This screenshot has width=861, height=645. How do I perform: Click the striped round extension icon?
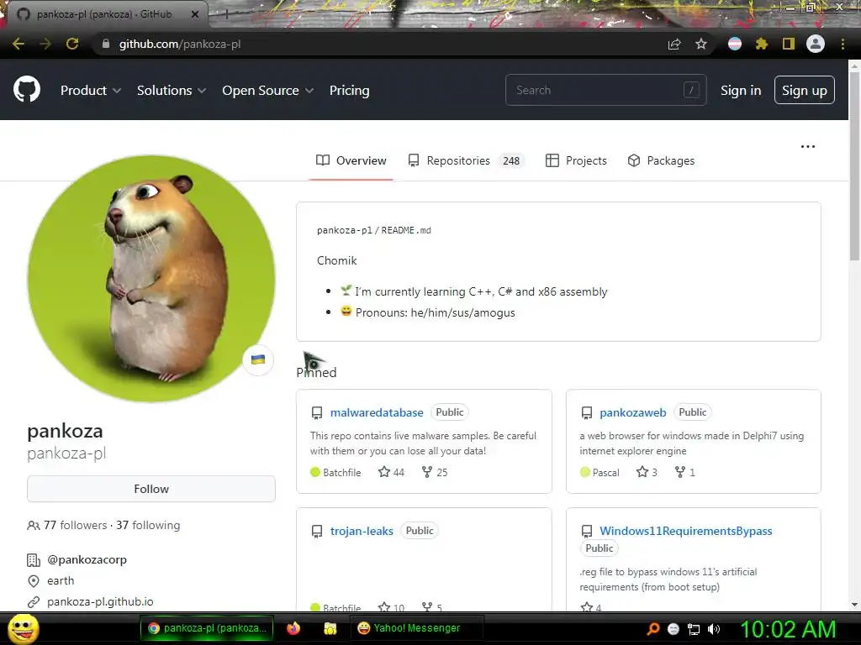tap(735, 44)
